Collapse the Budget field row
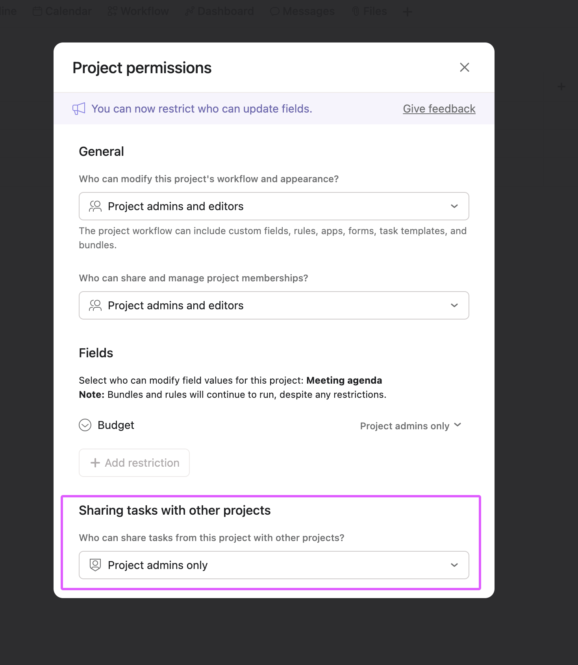 click(85, 425)
